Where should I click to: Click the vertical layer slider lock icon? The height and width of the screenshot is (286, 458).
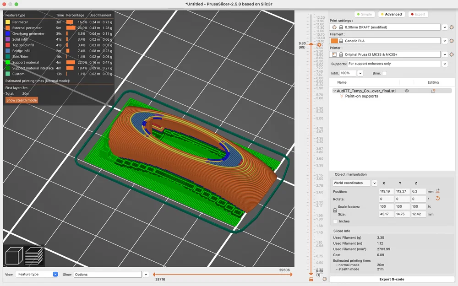click(x=311, y=279)
